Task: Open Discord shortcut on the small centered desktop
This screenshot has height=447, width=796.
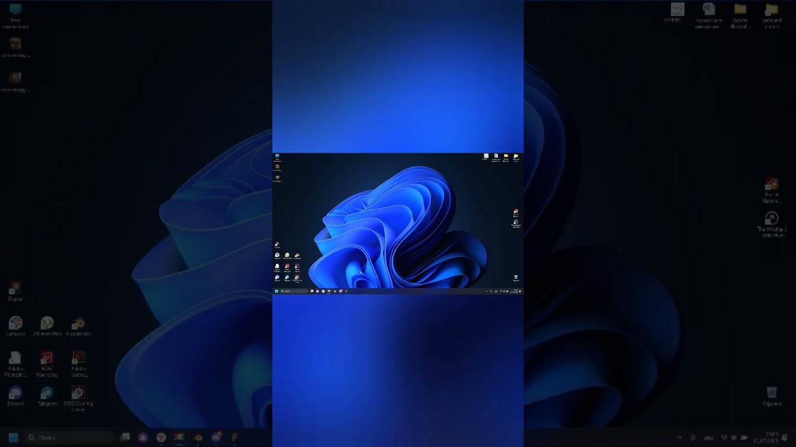Action: (277, 279)
